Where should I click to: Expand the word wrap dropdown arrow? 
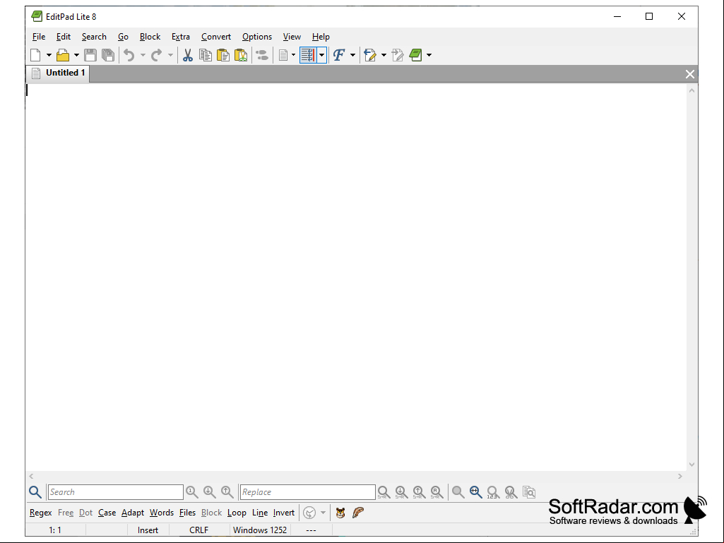(x=322, y=55)
